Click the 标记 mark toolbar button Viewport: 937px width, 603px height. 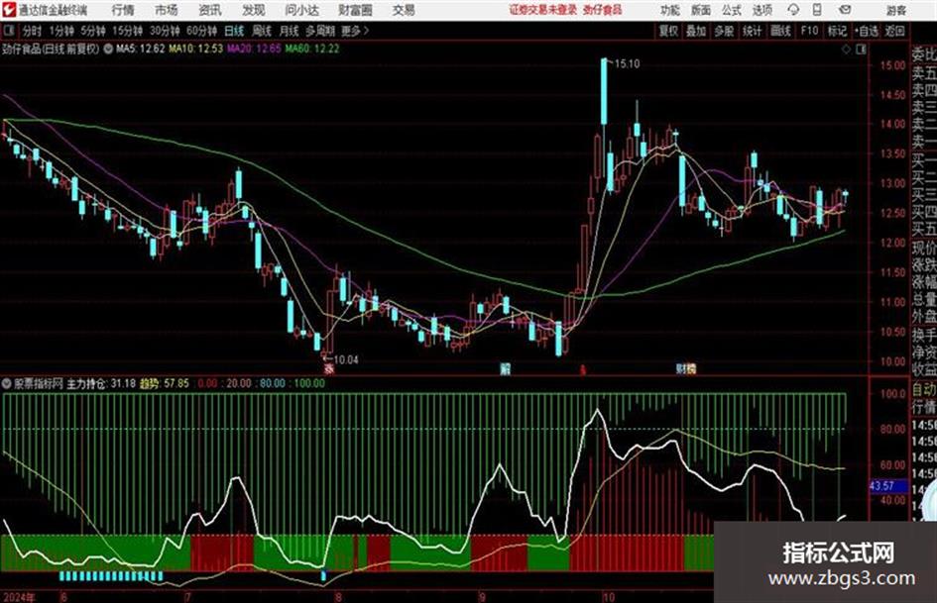tap(837, 31)
